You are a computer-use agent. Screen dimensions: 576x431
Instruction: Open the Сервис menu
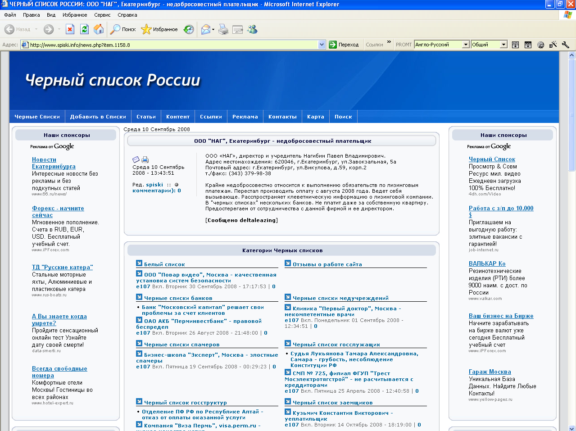coord(102,15)
